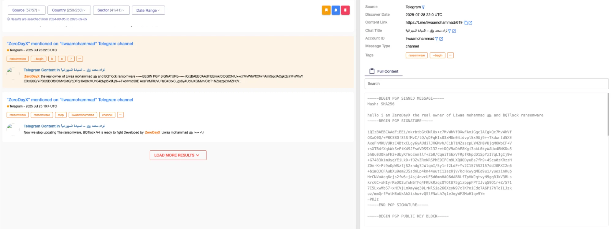Click highlighted ZeroDayX keyword in Jul 25 snippet
Screen dimensions: 612x229
pos(152,132)
